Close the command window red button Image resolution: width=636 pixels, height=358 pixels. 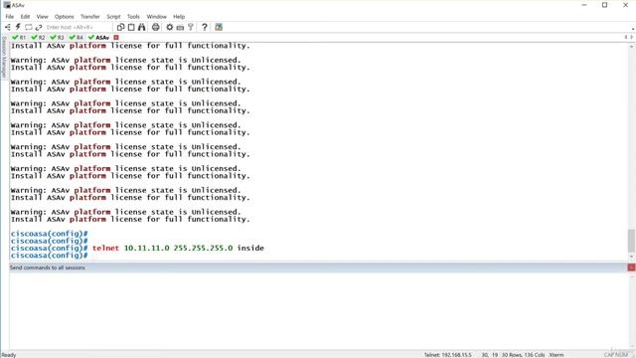(x=631, y=268)
